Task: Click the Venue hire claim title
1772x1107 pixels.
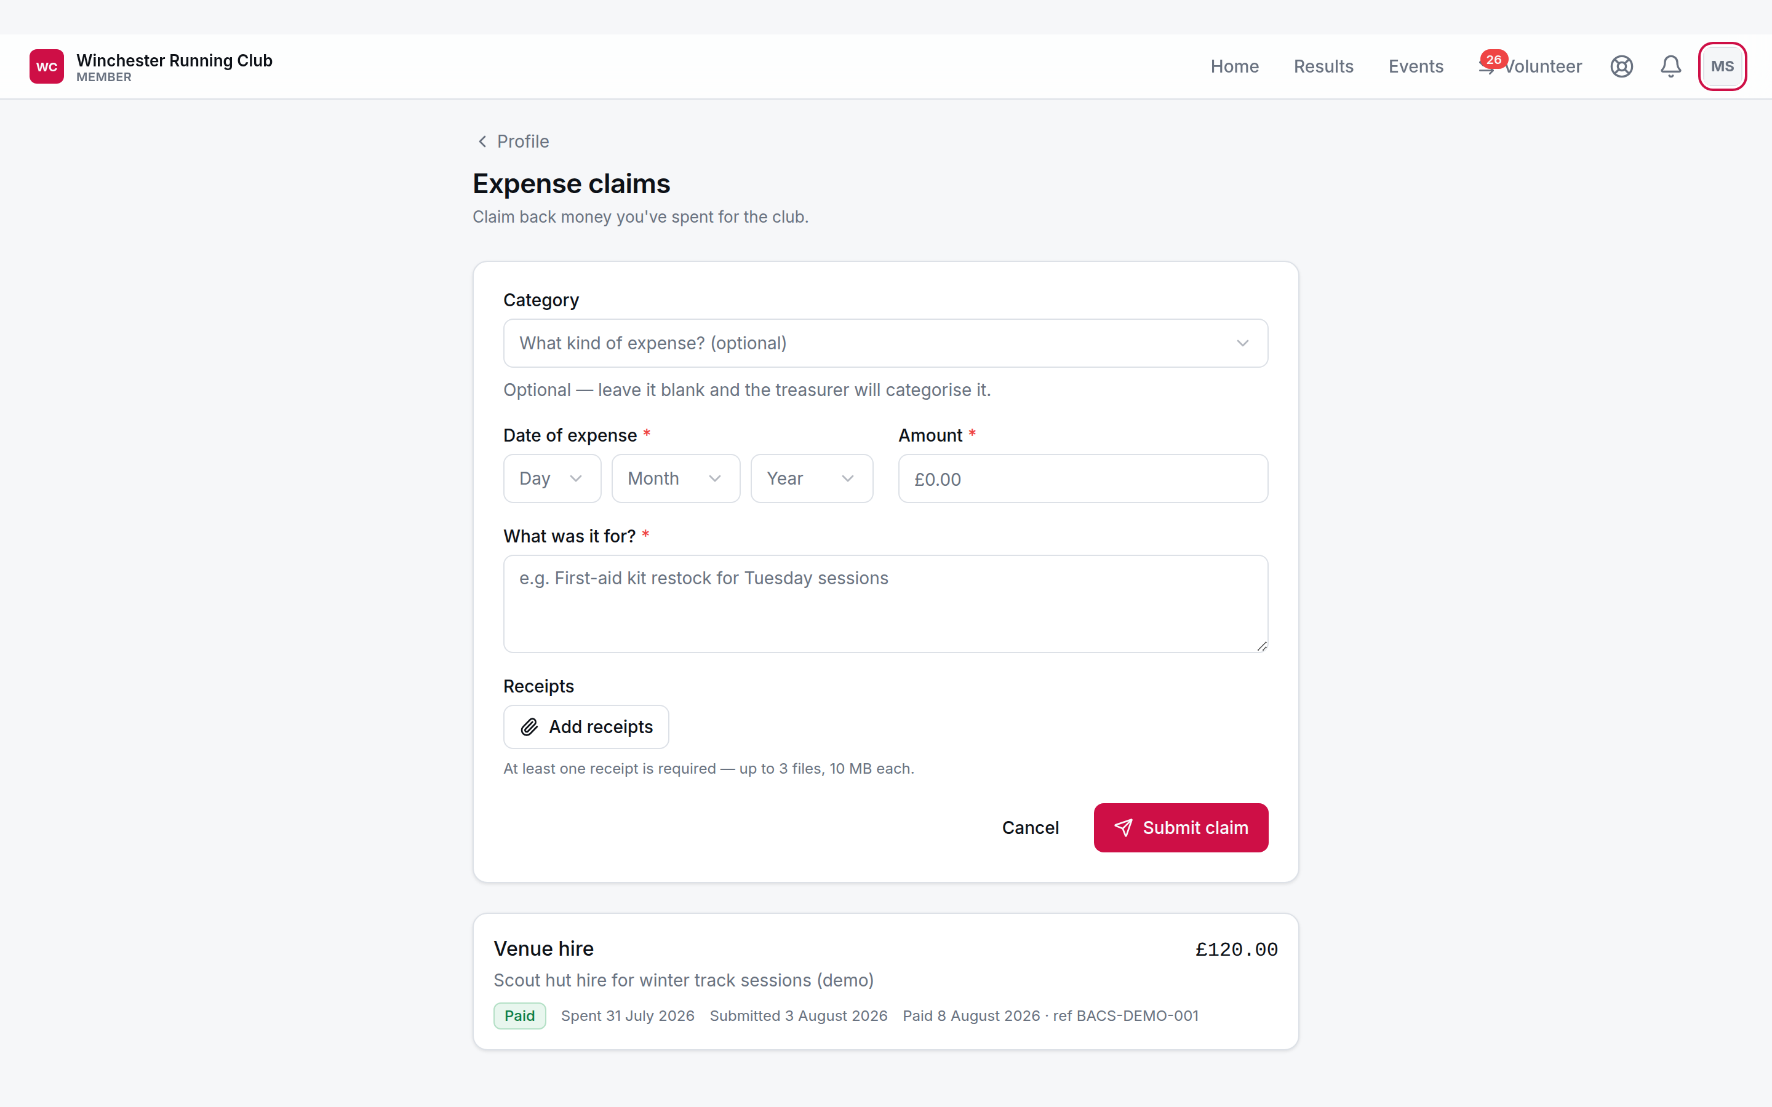Action: click(543, 949)
